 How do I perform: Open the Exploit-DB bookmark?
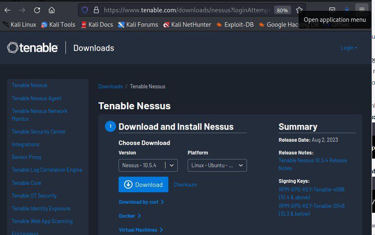235,25
